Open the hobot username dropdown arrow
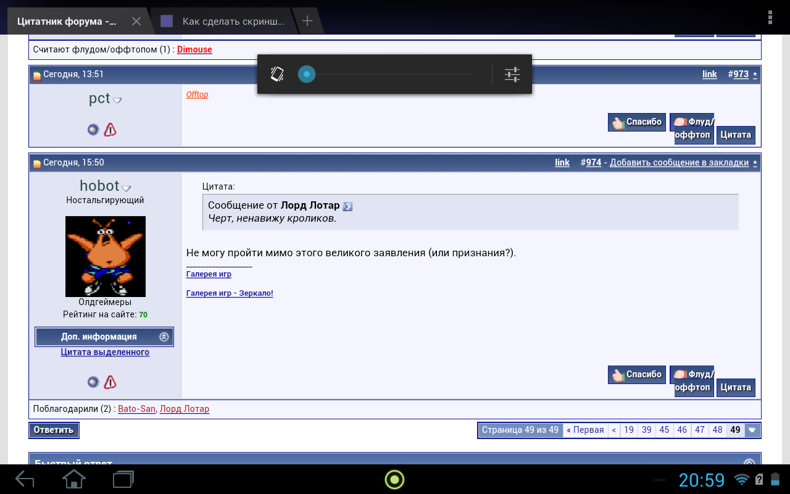Viewport: 790px width, 494px height. 127,188
